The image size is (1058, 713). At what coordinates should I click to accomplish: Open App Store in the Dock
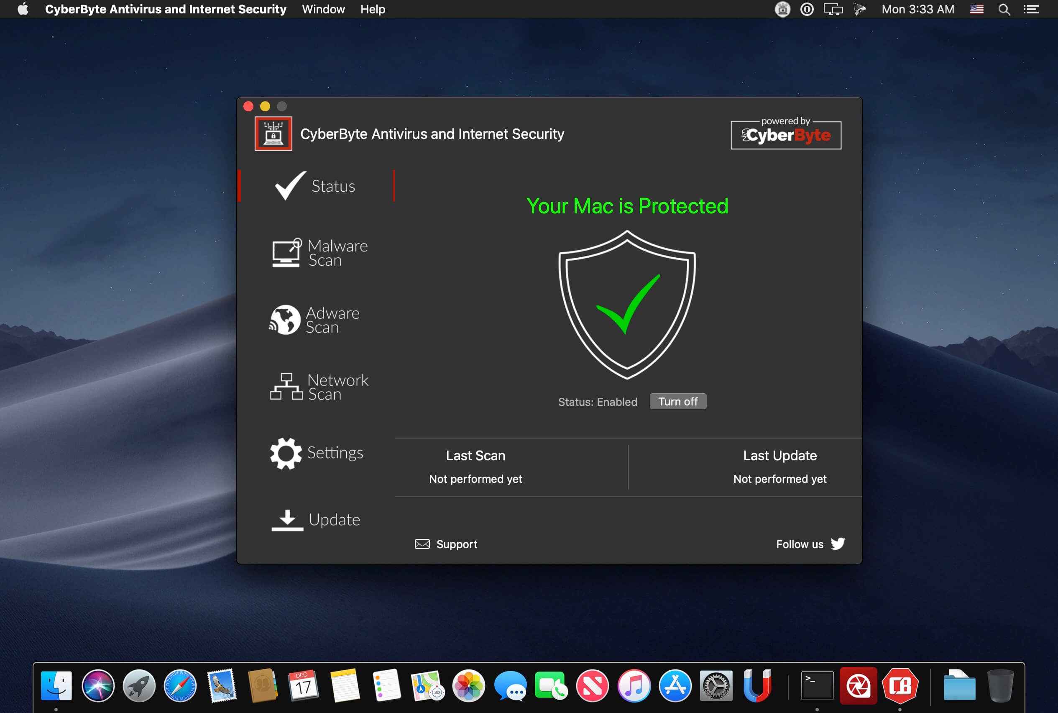675,685
